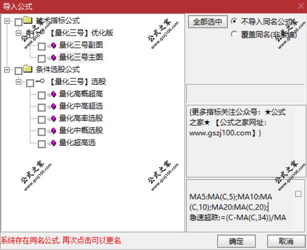
Task: Select 不导入同名公式 radio option
Action: coord(234,21)
